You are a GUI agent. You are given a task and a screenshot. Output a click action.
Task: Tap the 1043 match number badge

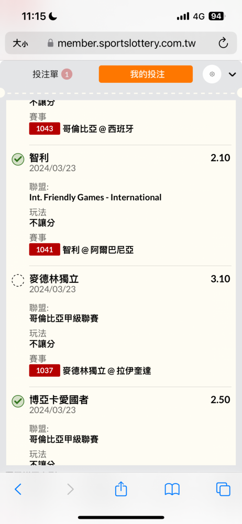click(x=45, y=129)
